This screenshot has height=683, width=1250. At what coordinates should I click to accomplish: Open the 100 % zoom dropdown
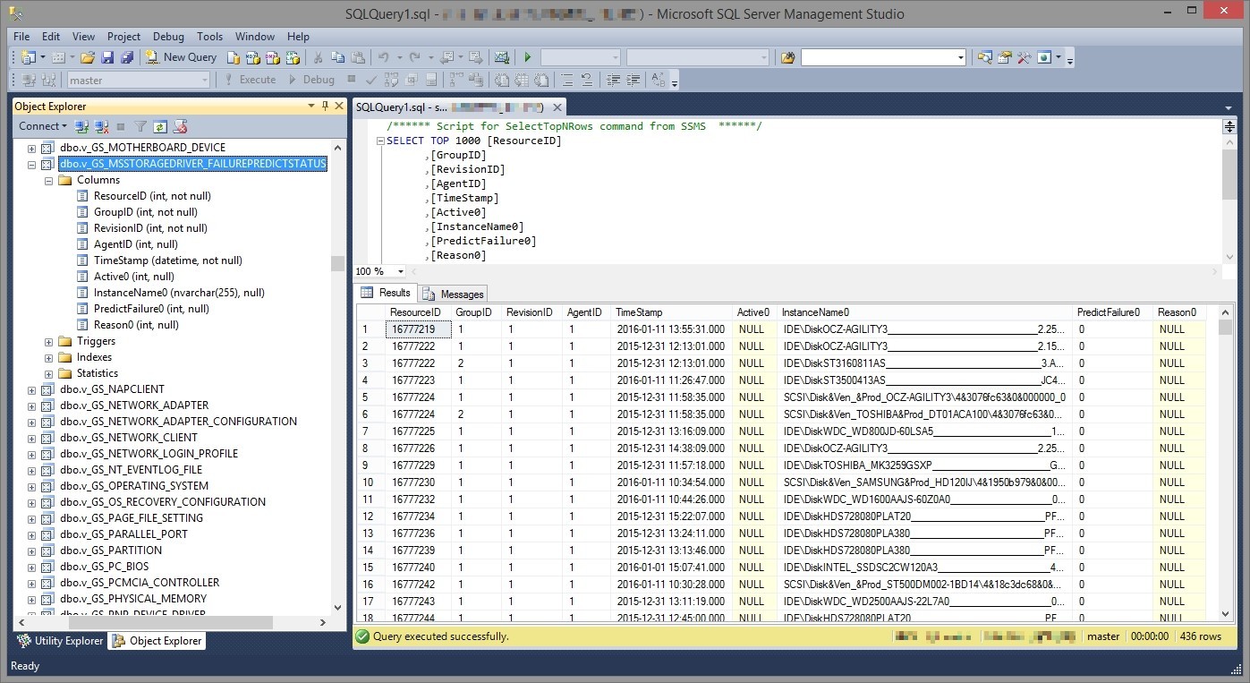pos(400,271)
